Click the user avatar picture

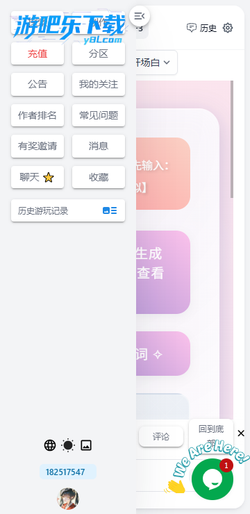tap(68, 499)
